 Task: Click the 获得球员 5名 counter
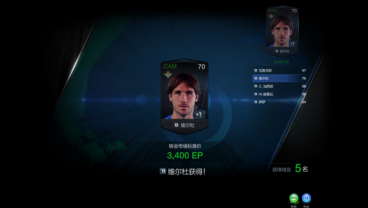click(290, 169)
